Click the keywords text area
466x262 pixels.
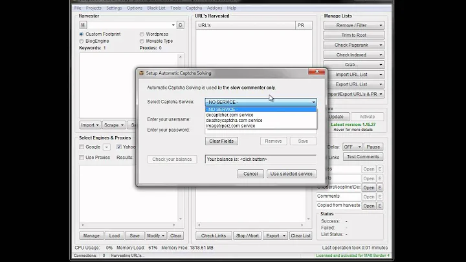[x=128, y=86]
